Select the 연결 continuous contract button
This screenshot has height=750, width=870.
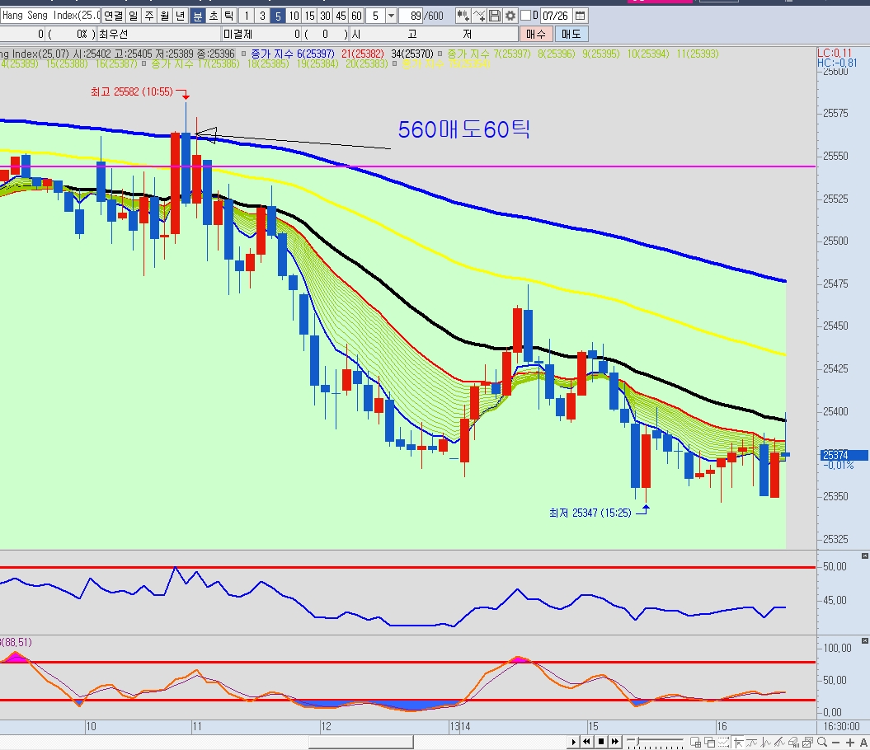(114, 16)
